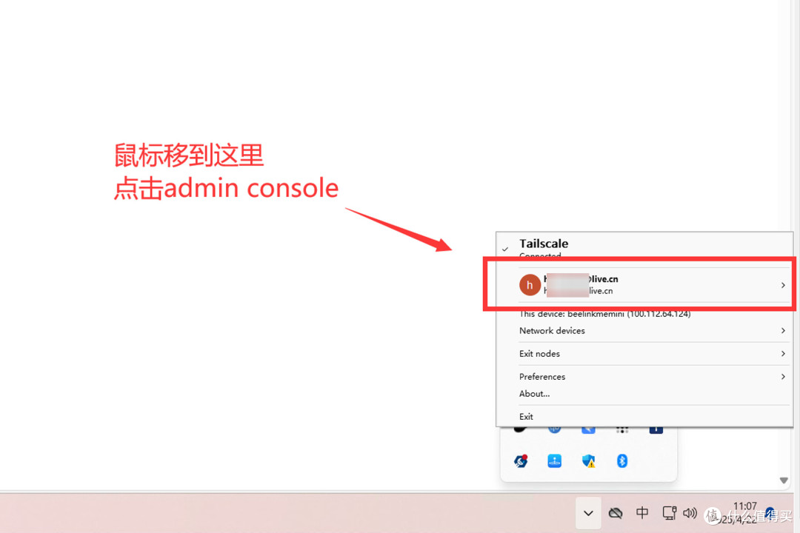
Task: Click the OneDrive cloud icon in taskbar
Action: 616,512
